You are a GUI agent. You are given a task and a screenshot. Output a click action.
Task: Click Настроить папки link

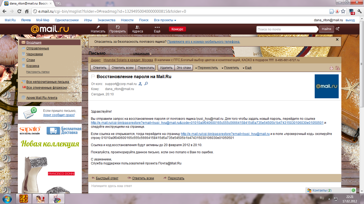(x=38, y=72)
